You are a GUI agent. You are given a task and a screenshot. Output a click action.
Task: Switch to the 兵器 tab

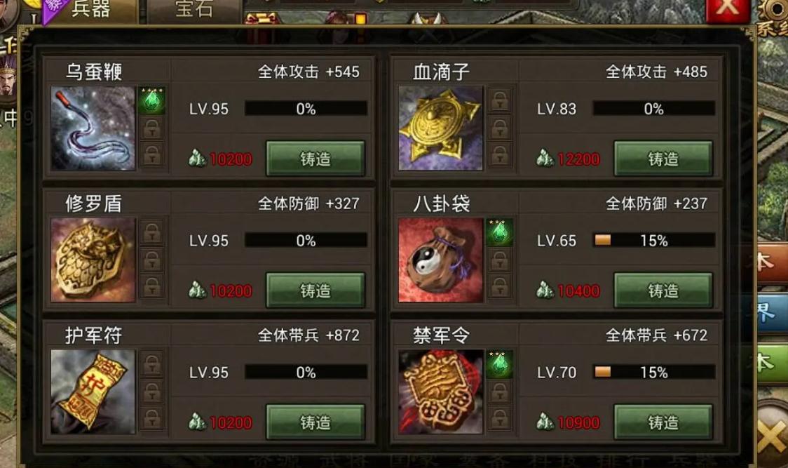[90, 10]
